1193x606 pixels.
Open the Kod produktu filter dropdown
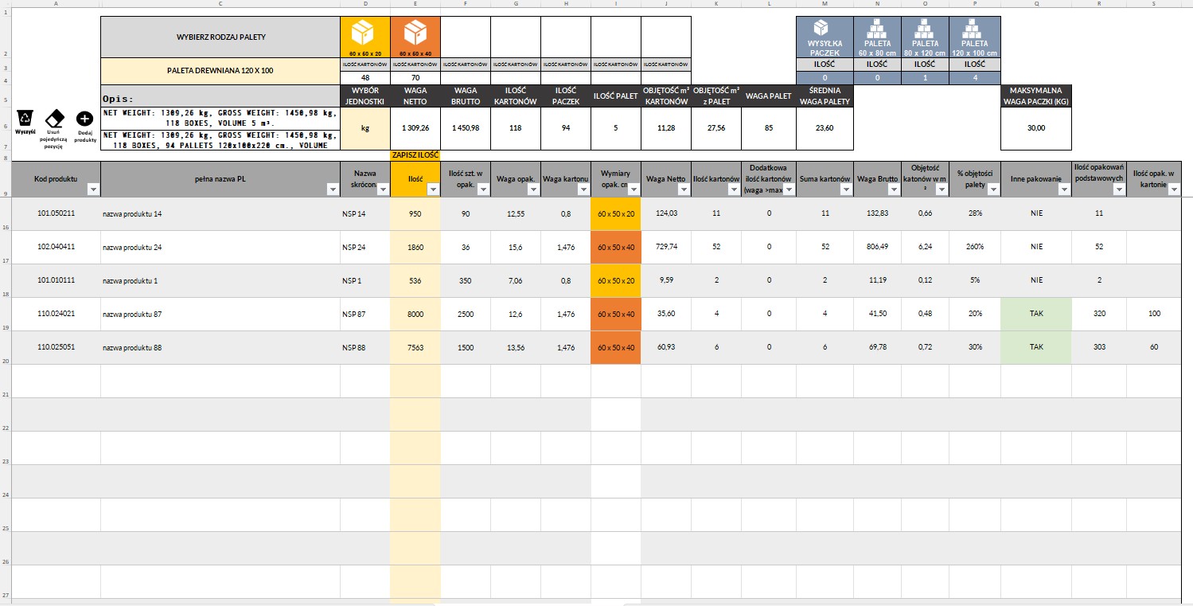[92, 190]
